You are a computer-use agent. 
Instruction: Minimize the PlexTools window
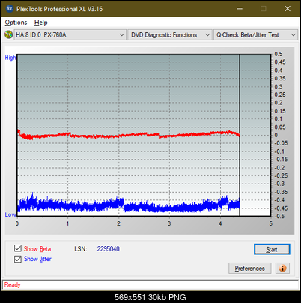(240, 9)
